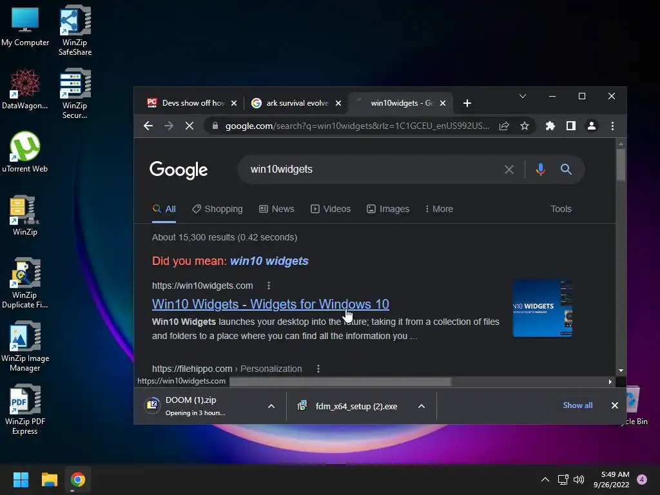Click the Win10 Widgets result thumbnail
Viewport: 660px width, 495px height.
tap(542, 309)
